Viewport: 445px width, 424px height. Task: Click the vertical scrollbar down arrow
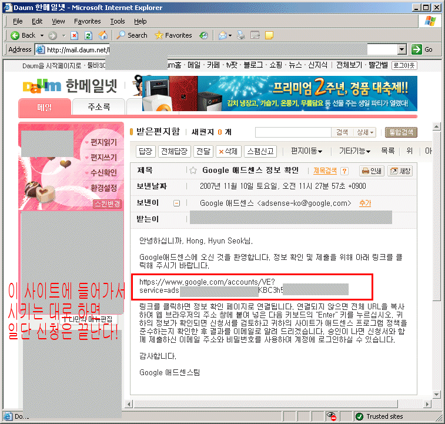tap(437, 394)
